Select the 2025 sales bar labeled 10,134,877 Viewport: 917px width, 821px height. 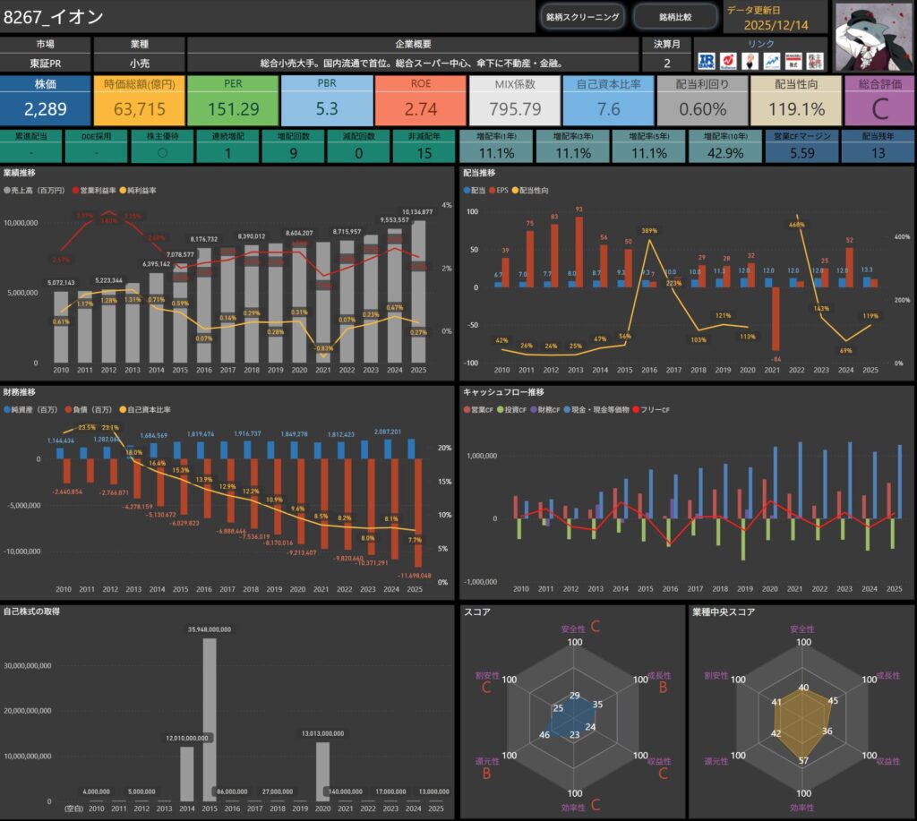pos(417,291)
